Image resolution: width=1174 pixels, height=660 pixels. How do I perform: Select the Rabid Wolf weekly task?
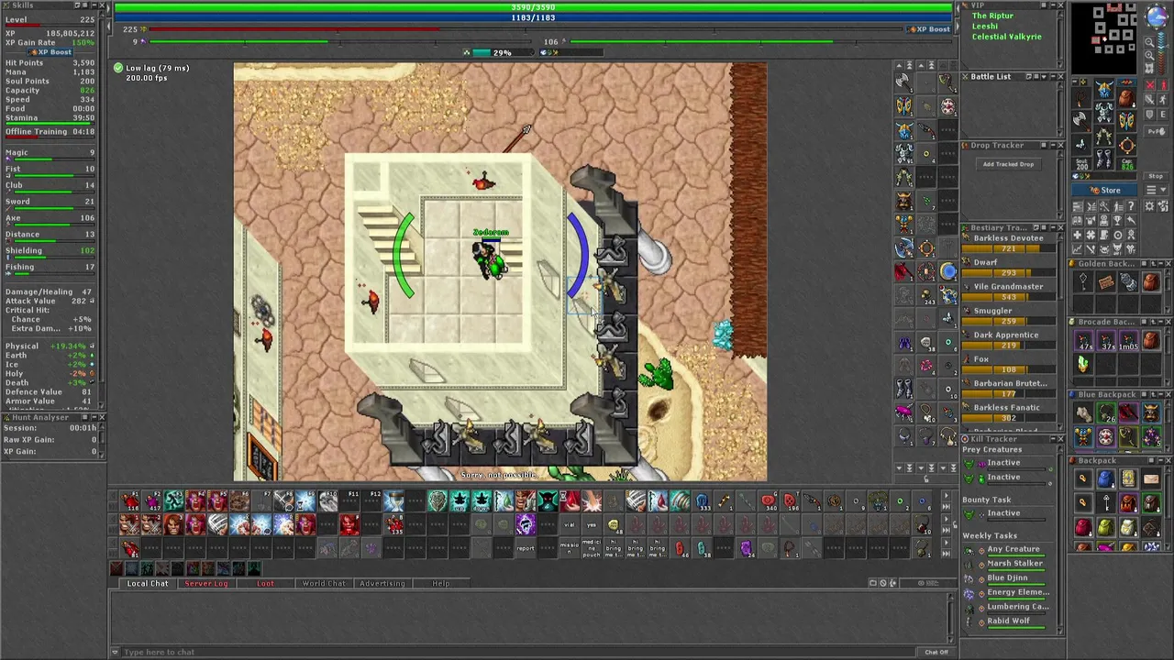click(1007, 621)
